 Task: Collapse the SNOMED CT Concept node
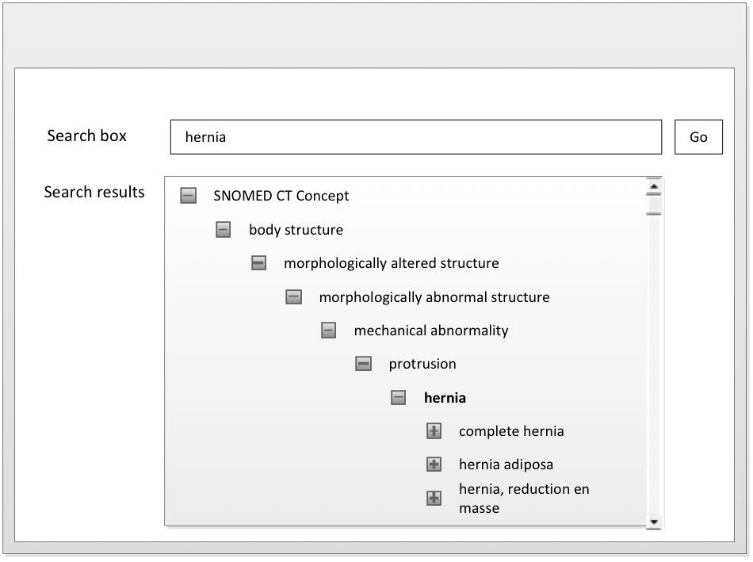[x=188, y=196]
